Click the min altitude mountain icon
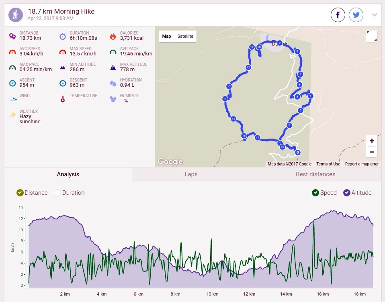 63,68
